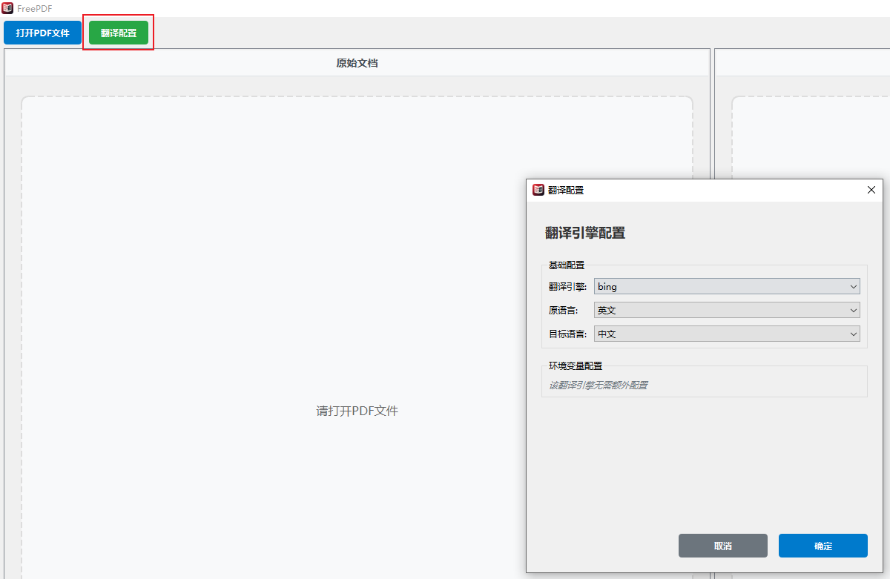Close the 翻译配置 dialog with the X

coord(871,190)
